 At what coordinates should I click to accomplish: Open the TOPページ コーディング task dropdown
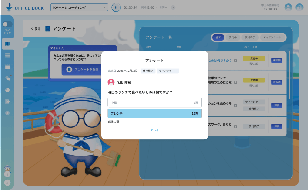(x=79, y=7)
